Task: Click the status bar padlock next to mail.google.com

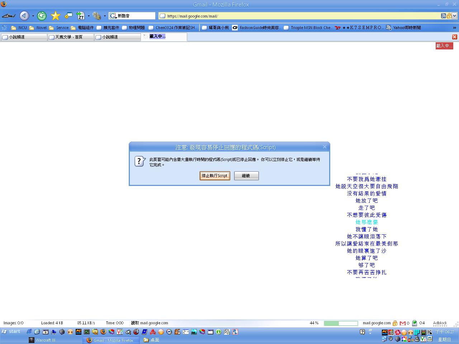Action: pyautogui.click(x=395, y=323)
